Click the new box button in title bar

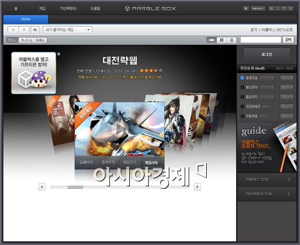click(x=257, y=8)
